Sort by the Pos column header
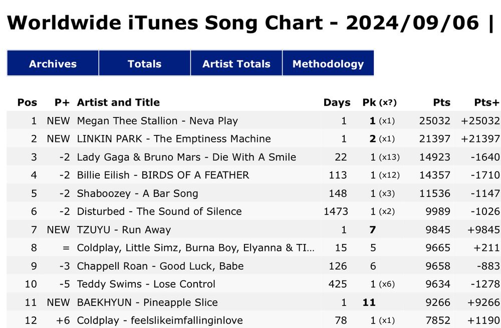 click(x=27, y=102)
